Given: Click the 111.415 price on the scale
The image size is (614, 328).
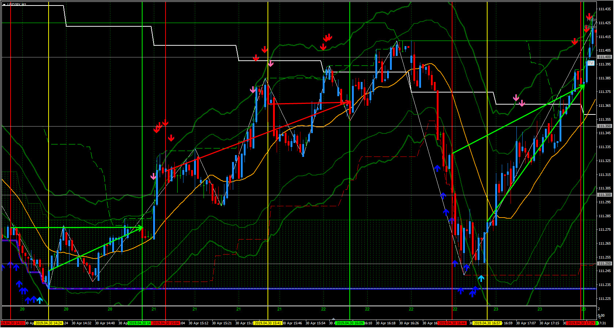Looking at the screenshot, I should (x=604, y=37).
